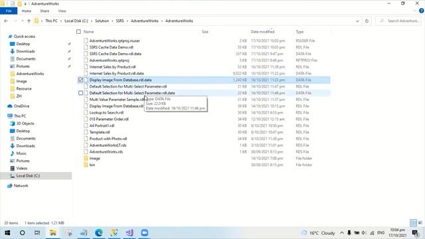
Task: Click the Videos icon under This PC
Action: click(12, 168)
